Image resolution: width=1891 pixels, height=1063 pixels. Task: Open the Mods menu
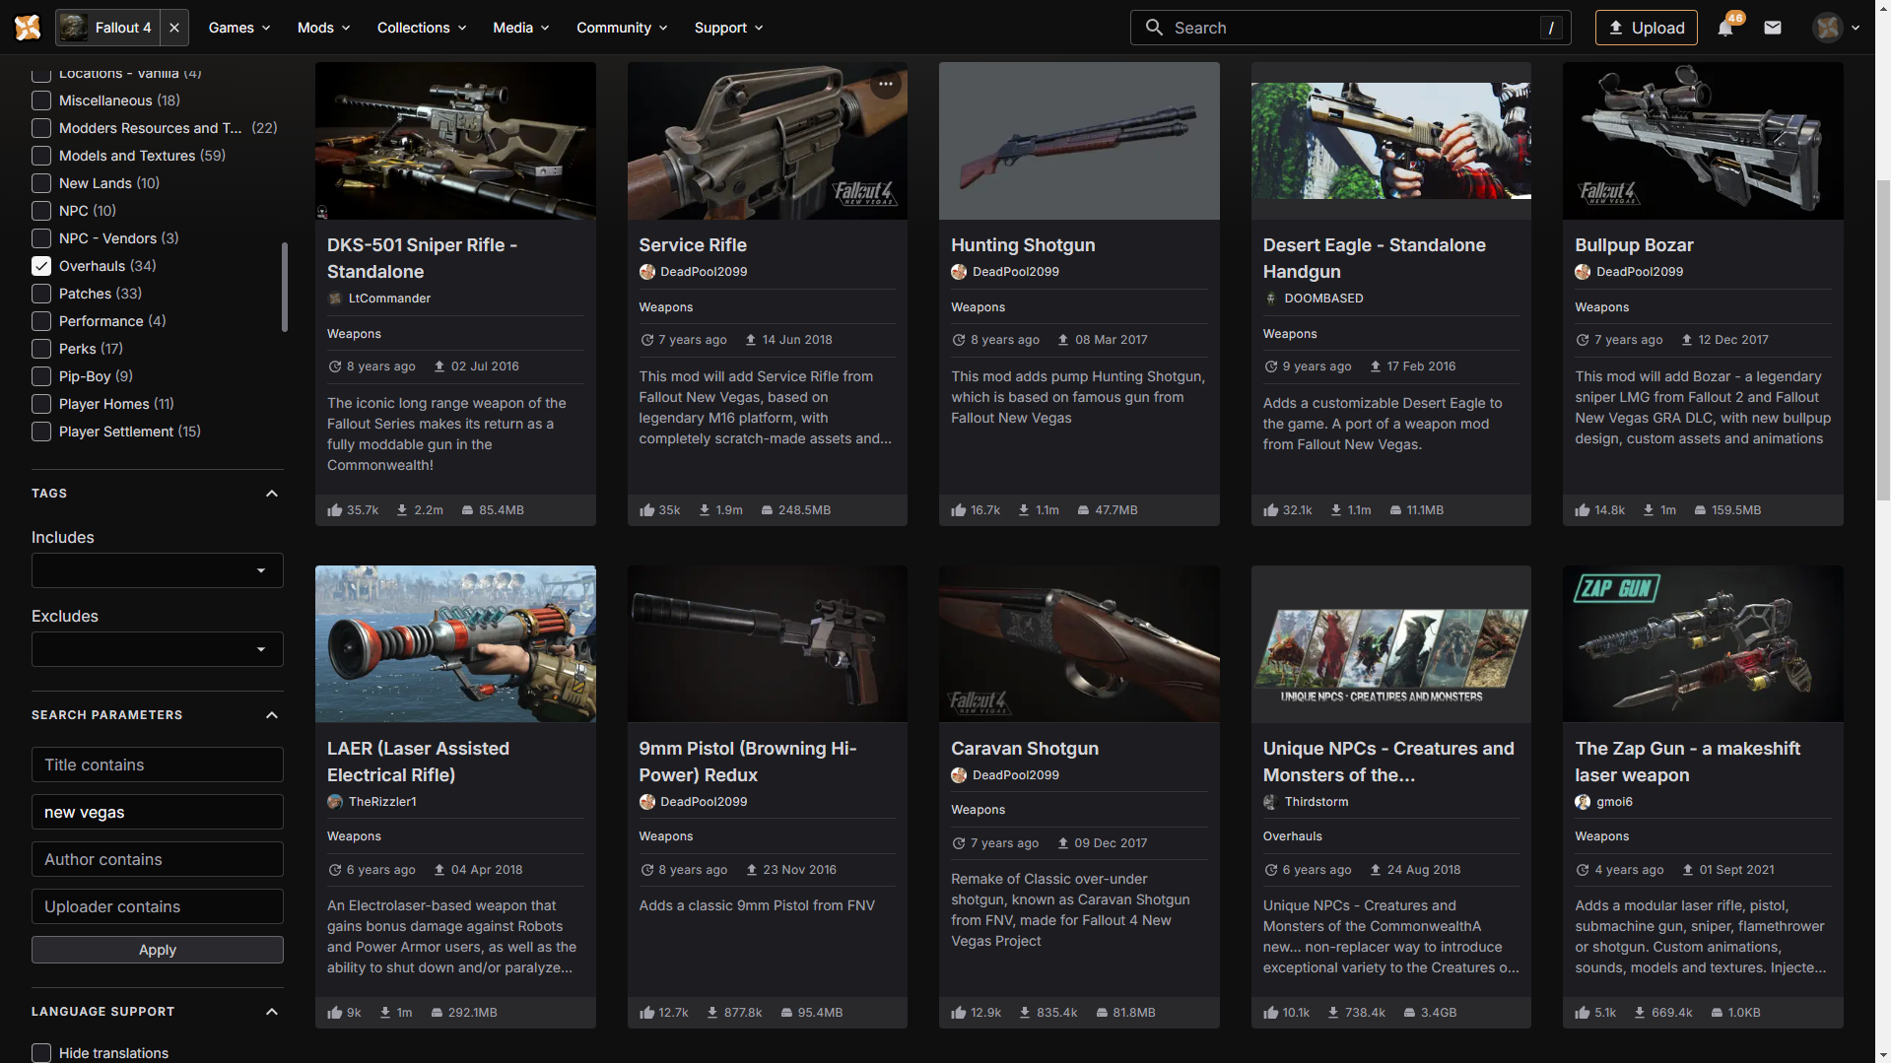(x=323, y=28)
